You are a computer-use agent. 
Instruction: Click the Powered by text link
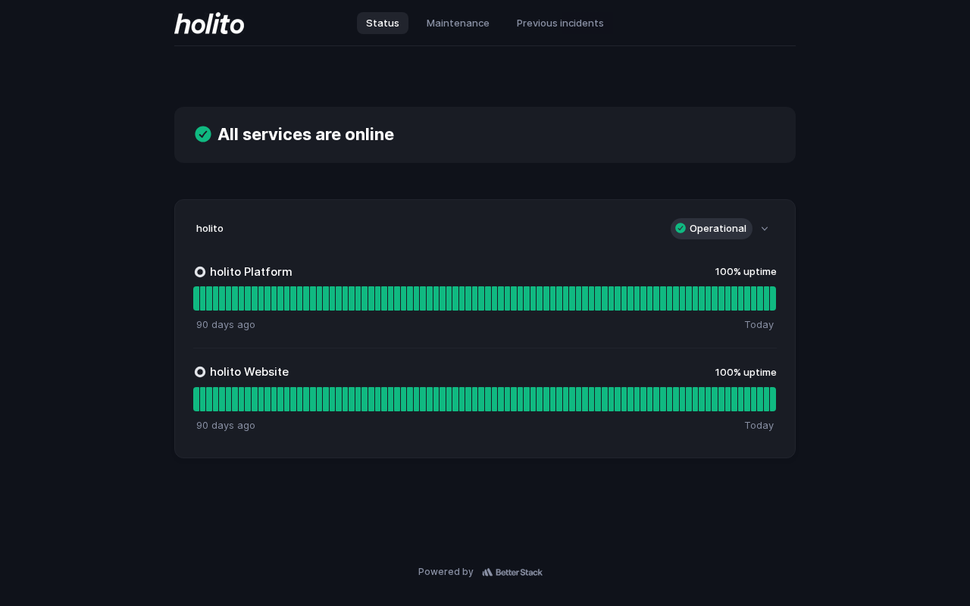pyautogui.click(x=446, y=572)
